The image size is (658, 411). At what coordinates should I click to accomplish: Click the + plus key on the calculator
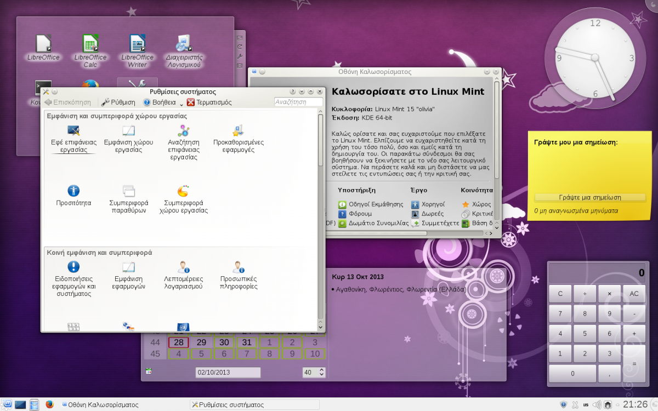(x=634, y=333)
